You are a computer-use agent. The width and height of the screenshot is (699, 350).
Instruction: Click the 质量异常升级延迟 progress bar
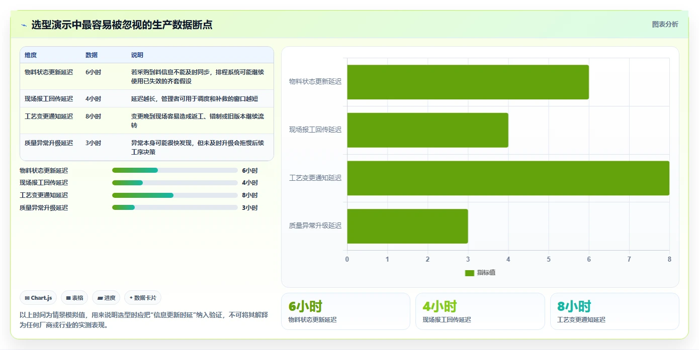point(175,207)
